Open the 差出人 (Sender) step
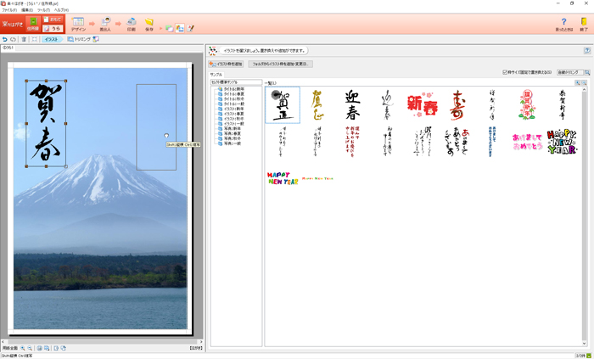 (105, 23)
